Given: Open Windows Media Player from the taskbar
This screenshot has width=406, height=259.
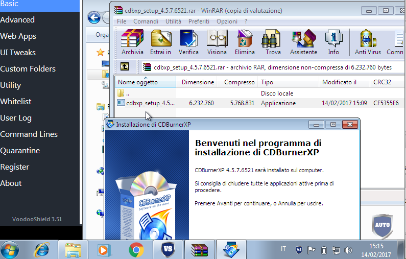Looking at the screenshot, I should coord(104,250).
